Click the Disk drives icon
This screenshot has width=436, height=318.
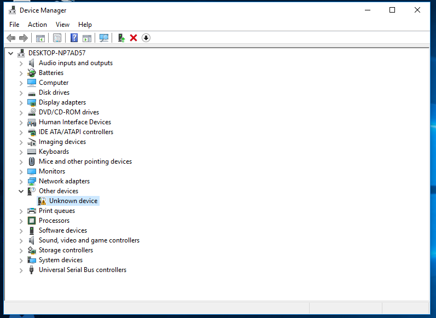(32, 94)
